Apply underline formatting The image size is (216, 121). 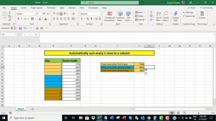click(25, 19)
